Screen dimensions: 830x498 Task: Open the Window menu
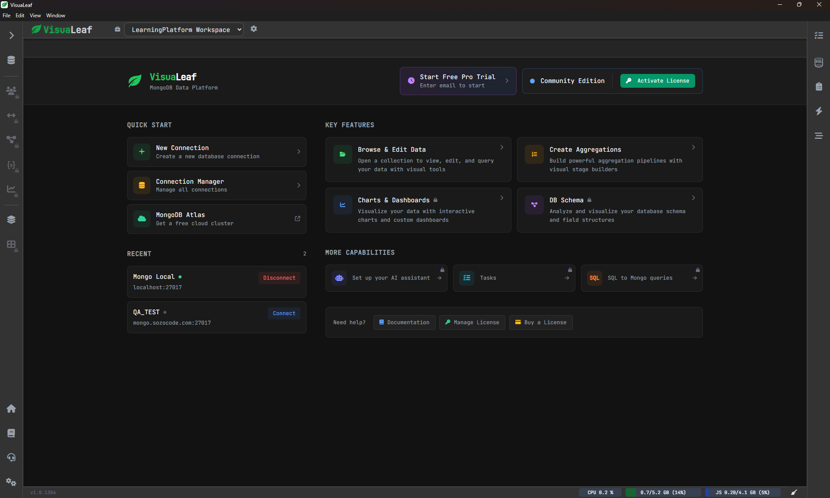[x=55, y=15]
